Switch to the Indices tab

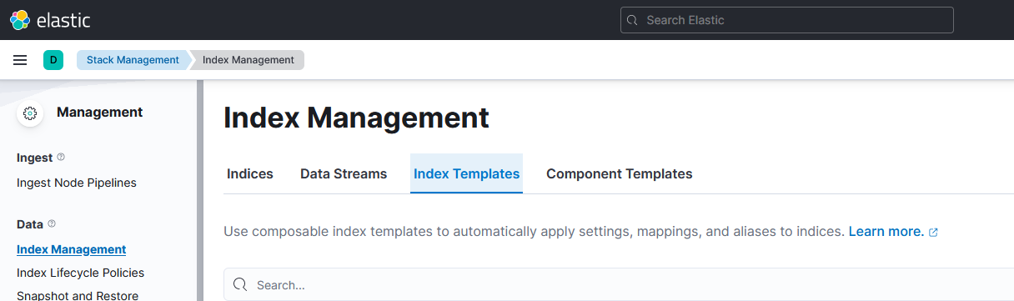click(250, 173)
